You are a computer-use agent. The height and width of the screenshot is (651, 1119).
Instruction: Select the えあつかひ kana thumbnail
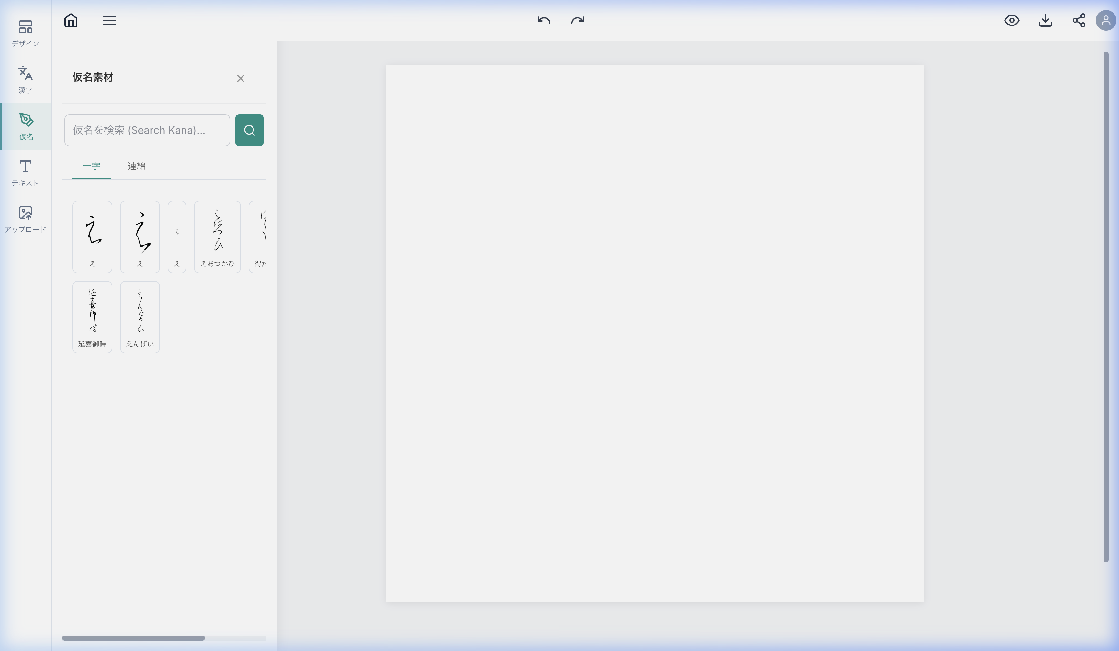tap(217, 236)
